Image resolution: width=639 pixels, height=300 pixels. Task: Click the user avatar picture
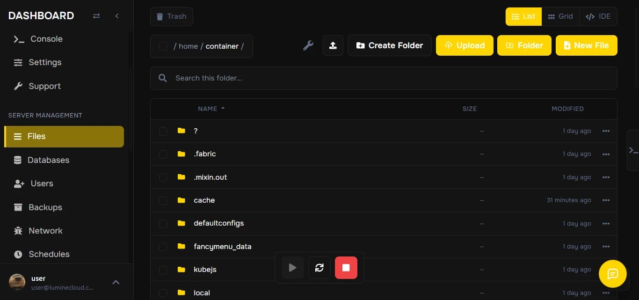click(x=17, y=282)
